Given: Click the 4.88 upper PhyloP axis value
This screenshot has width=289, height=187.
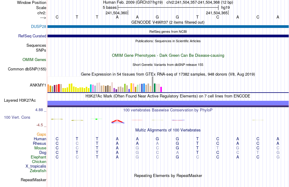Looking at the screenshot, I should (39, 110).
